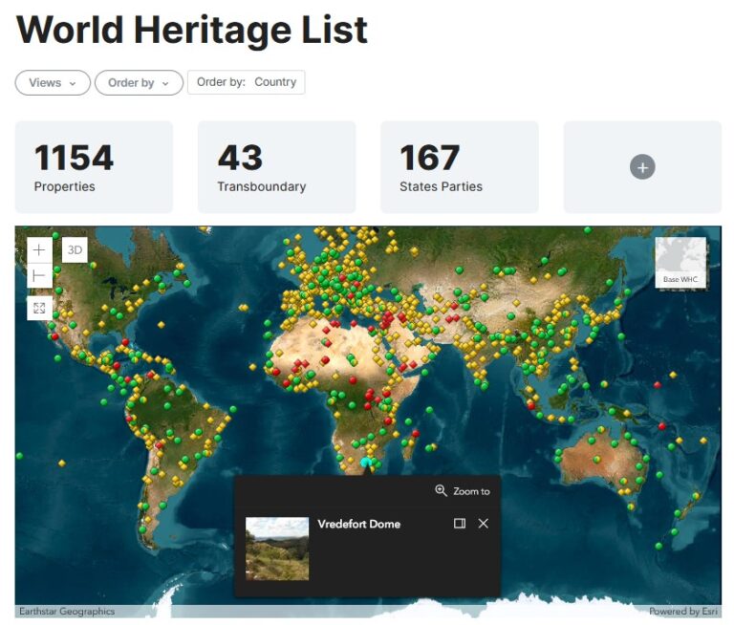The width and height of the screenshot is (734, 625).
Task: Select the 1154 Properties card
Action: pyautogui.click(x=94, y=167)
